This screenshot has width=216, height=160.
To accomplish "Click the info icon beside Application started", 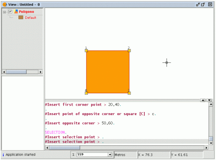I will coord(3,155).
